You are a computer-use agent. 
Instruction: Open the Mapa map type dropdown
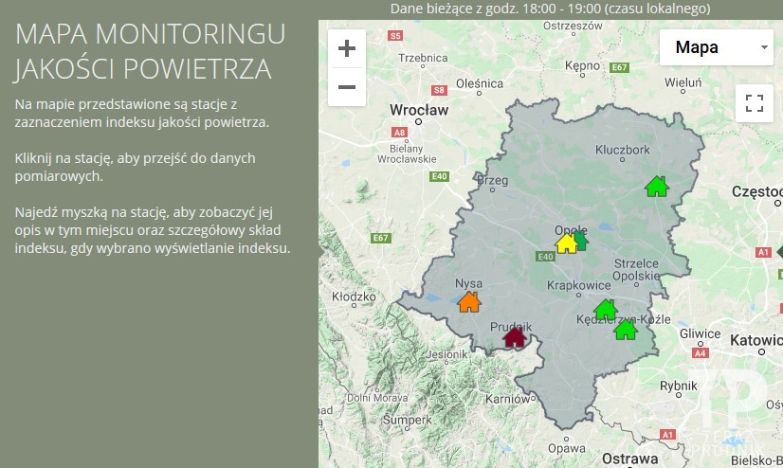pyautogui.click(x=716, y=47)
